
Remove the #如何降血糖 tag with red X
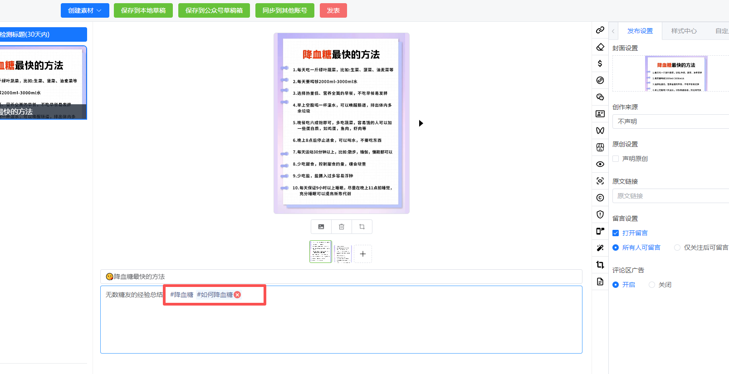tap(237, 295)
